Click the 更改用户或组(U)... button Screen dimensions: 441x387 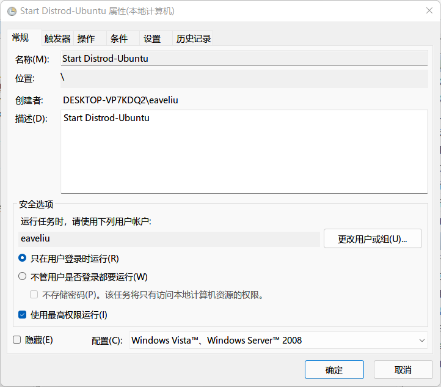(x=373, y=238)
